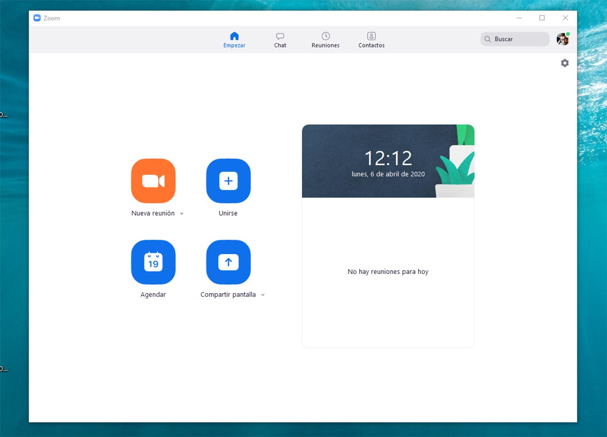
Task: Maximize the Zoom window
Action: coord(542,18)
